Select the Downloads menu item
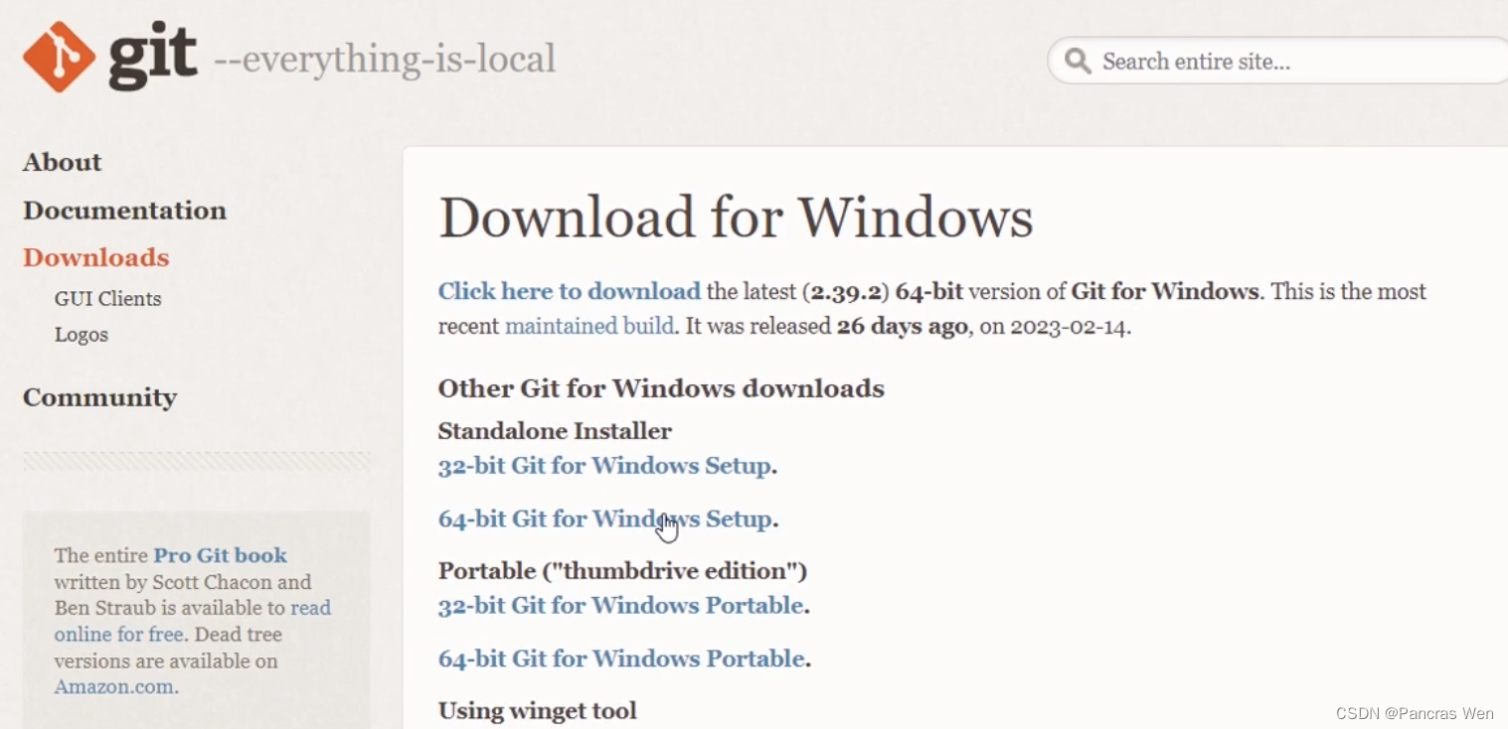The width and height of the screenshot is (1508, 729). point(96,257)
